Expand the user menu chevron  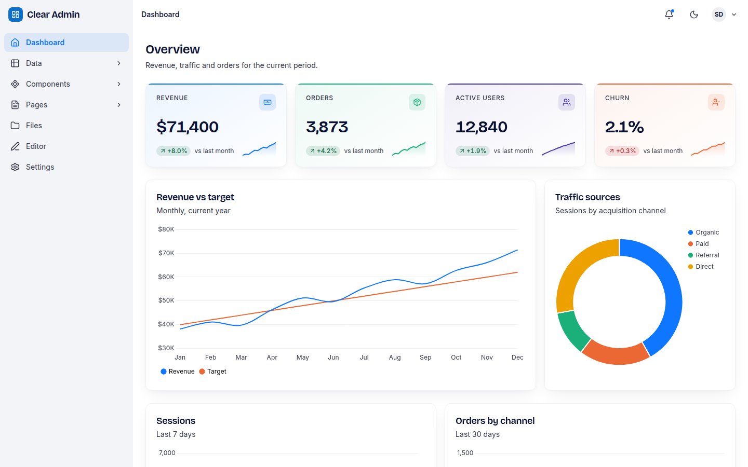pyautogui.click(x=734, y=15)
